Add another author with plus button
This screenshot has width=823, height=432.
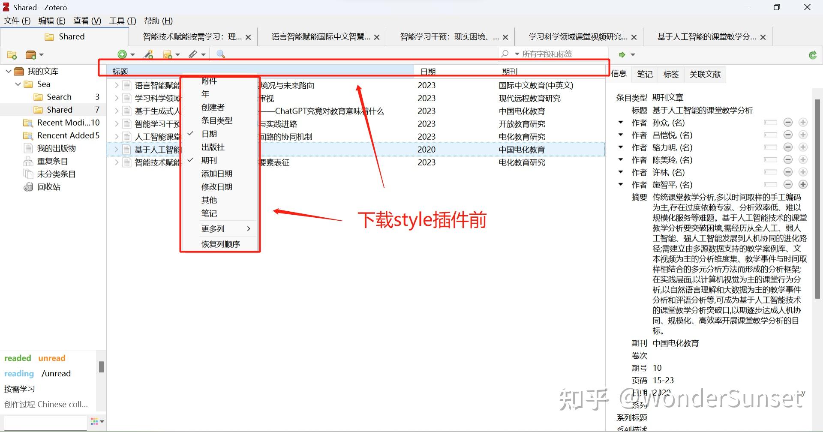pyautogui.click(x=803, y=123)
